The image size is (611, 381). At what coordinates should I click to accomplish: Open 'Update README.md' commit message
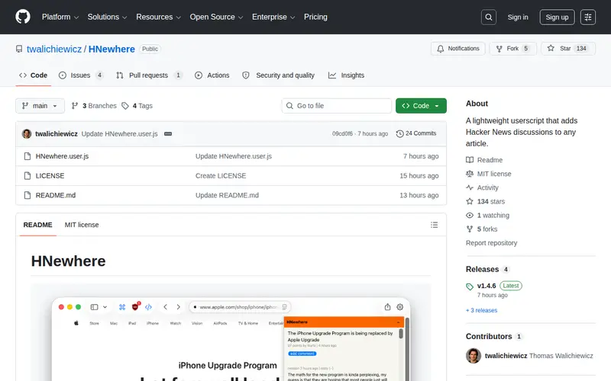(227, 195)
